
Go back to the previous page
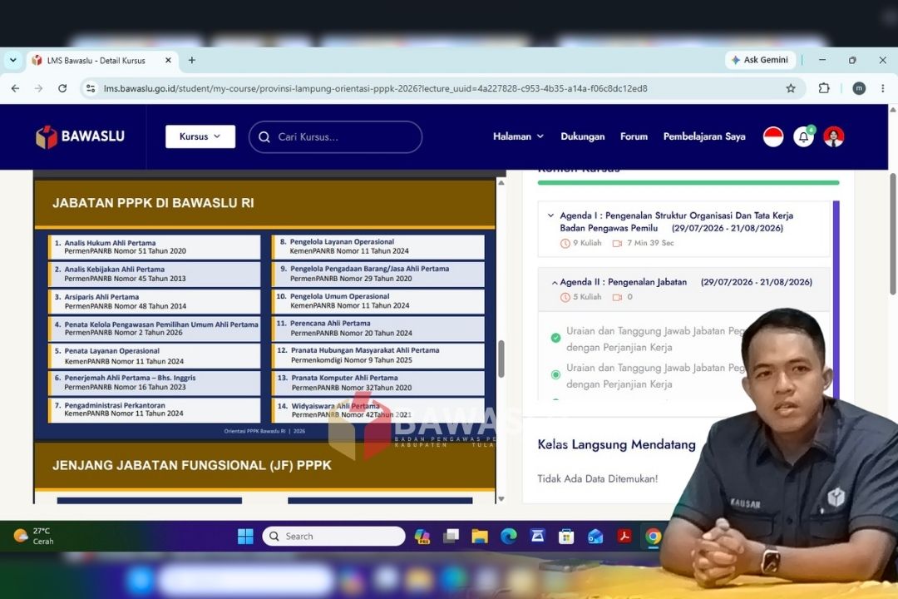(x=16, y=88)
